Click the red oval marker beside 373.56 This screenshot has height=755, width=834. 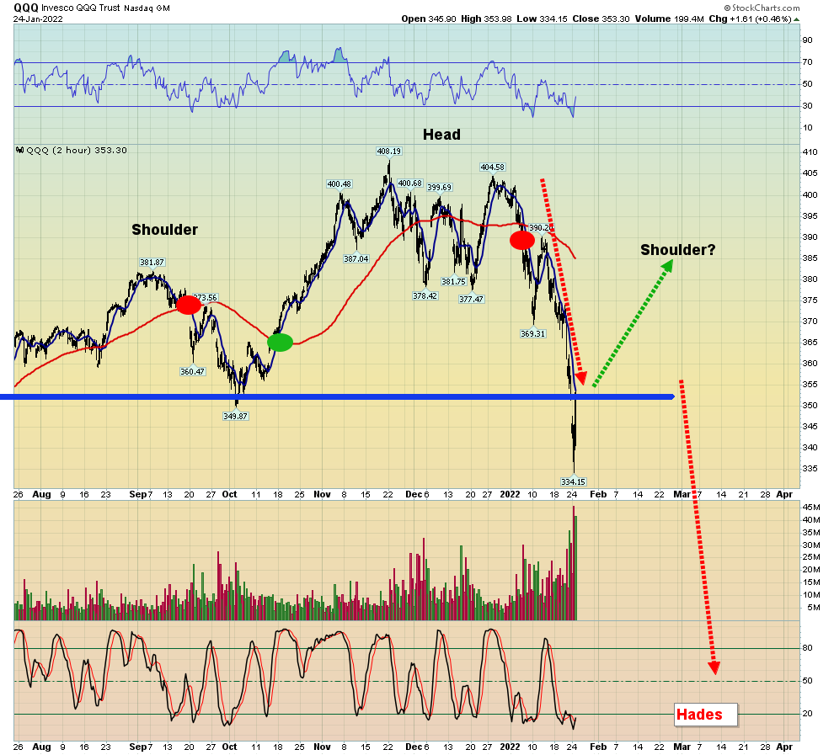pos(189,305)
